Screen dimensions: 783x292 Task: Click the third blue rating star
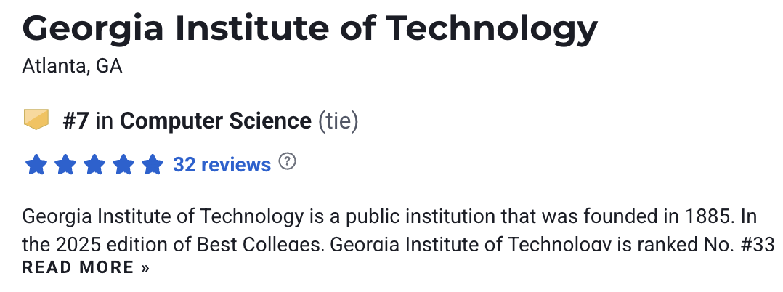(x=94, y=164)
